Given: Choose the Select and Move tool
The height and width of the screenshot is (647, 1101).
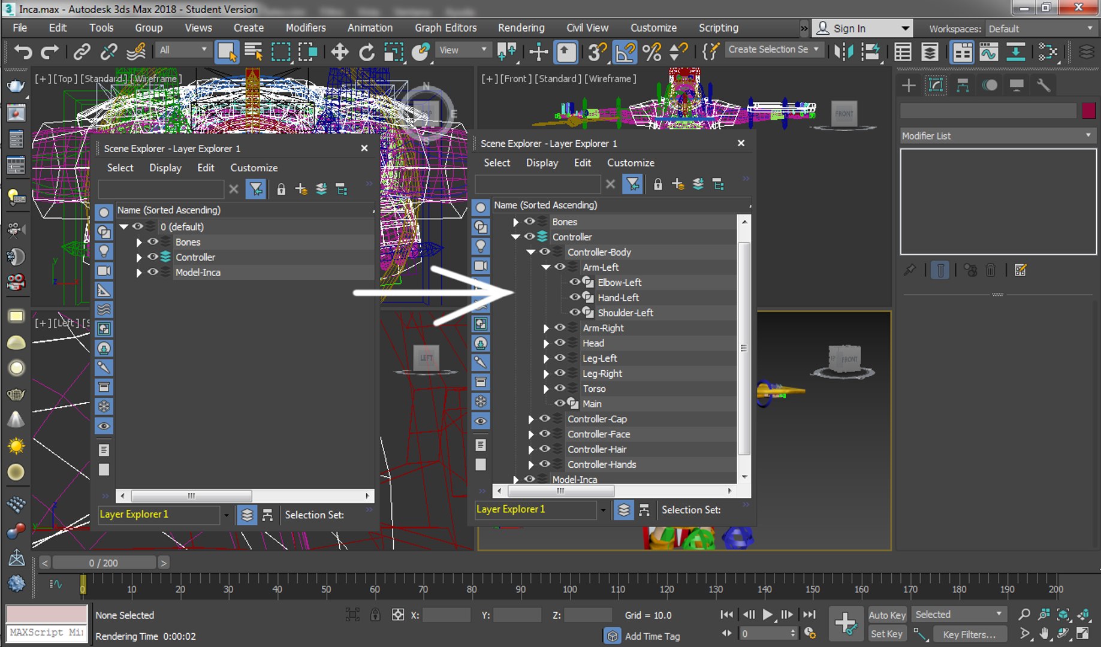Looking at the screenshot, I should point(339,52).
